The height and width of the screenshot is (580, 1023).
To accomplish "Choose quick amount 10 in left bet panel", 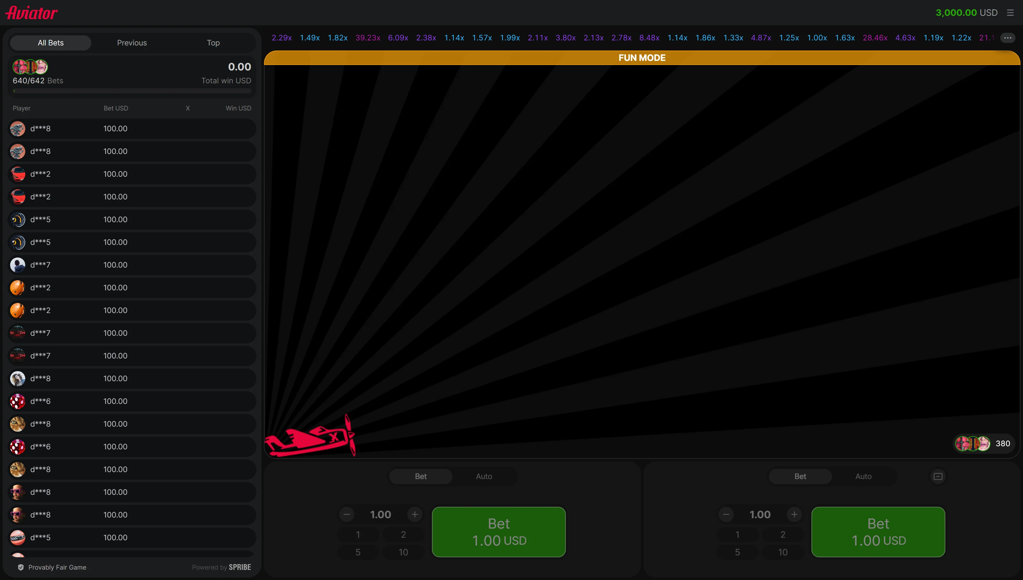I will [x=403, y=552].
